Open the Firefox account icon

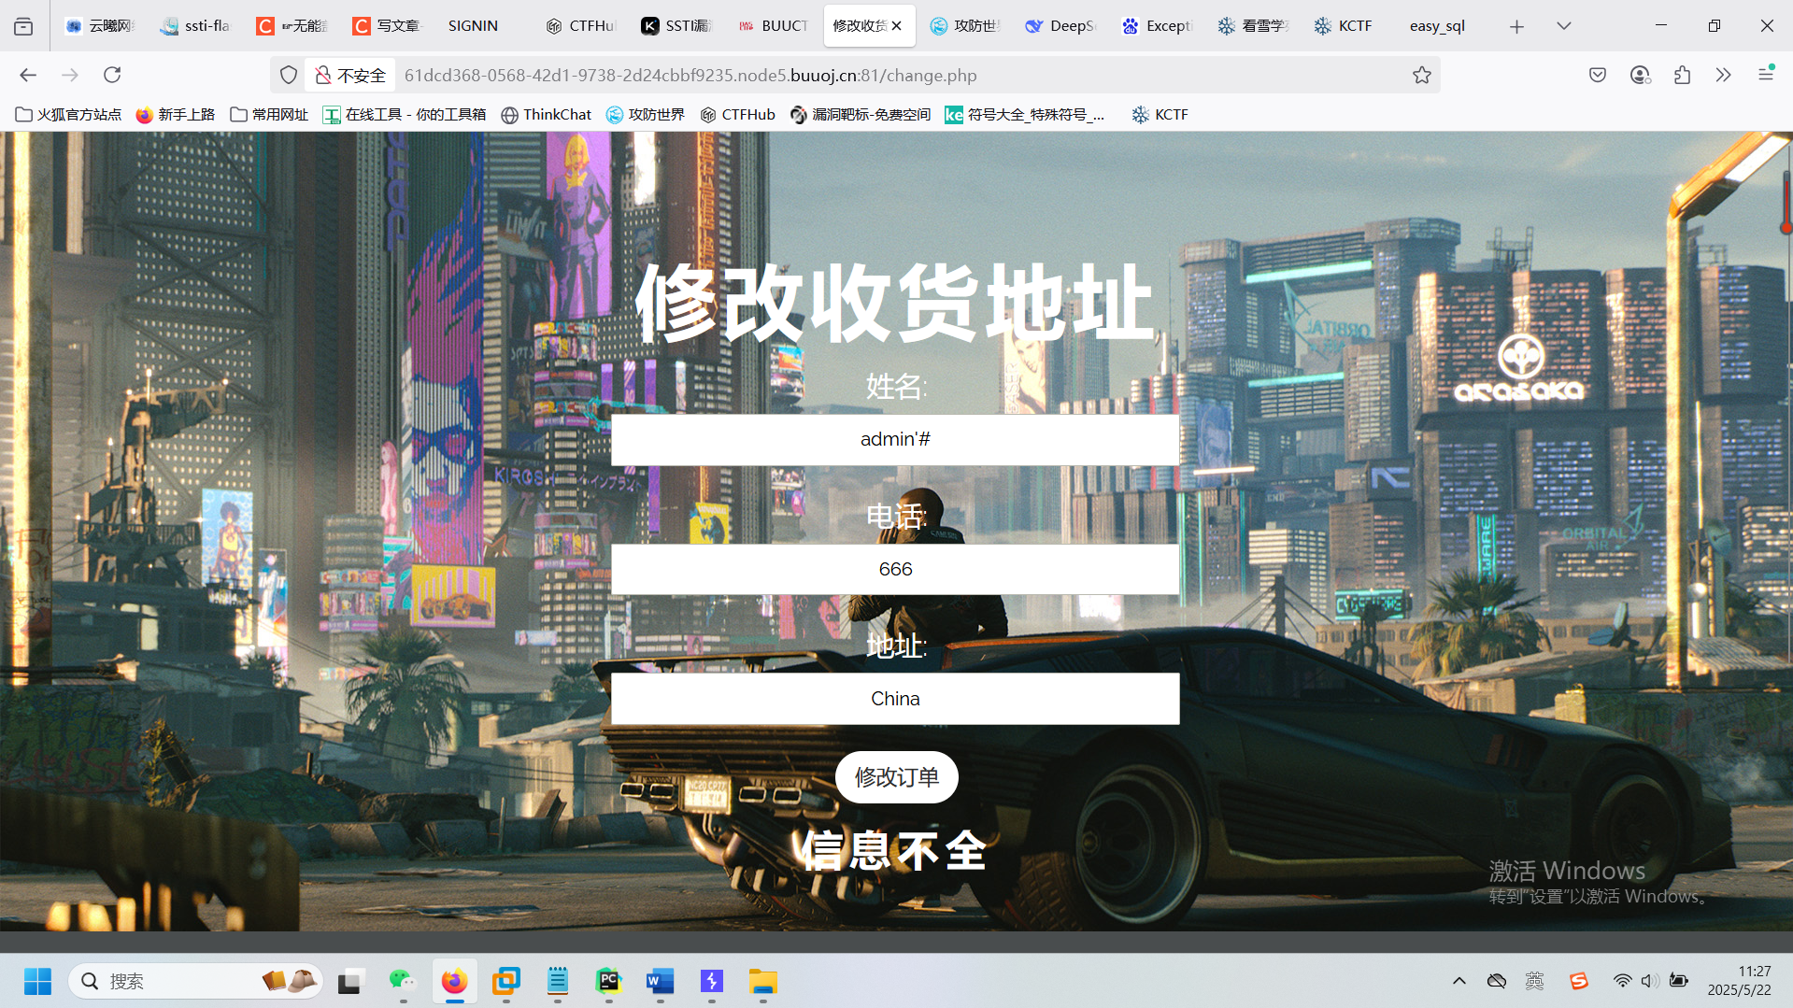point(1640,75)
